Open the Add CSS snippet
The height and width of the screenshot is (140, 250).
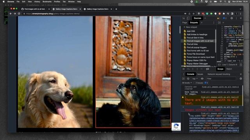click(191, 31)
